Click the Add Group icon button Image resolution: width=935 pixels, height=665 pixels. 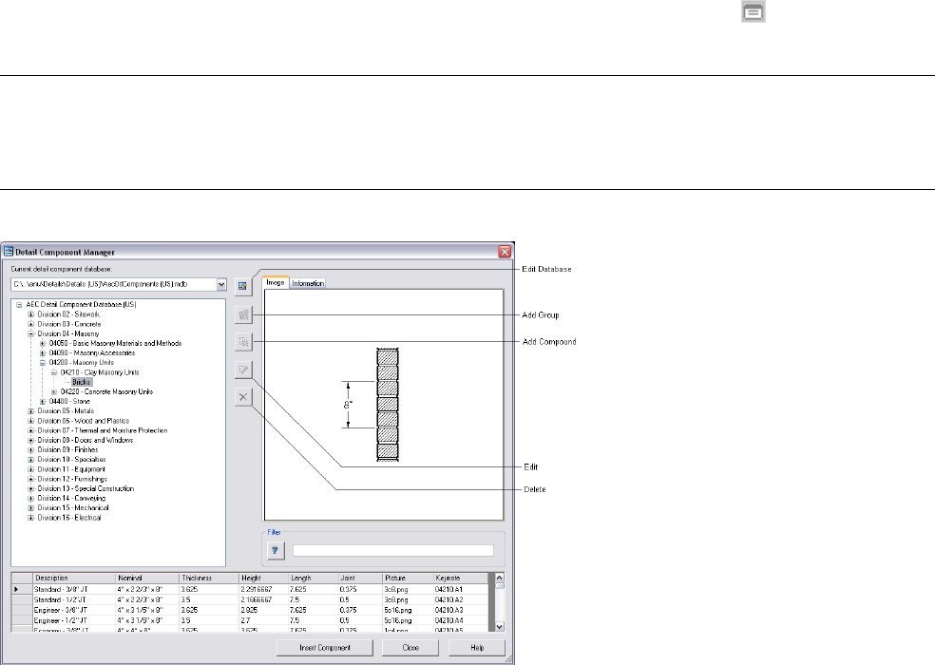243,314
